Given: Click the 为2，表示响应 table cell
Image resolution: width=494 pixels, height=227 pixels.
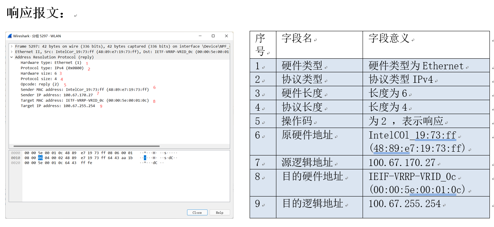Looking at the screenshot, I should (426, 121).
